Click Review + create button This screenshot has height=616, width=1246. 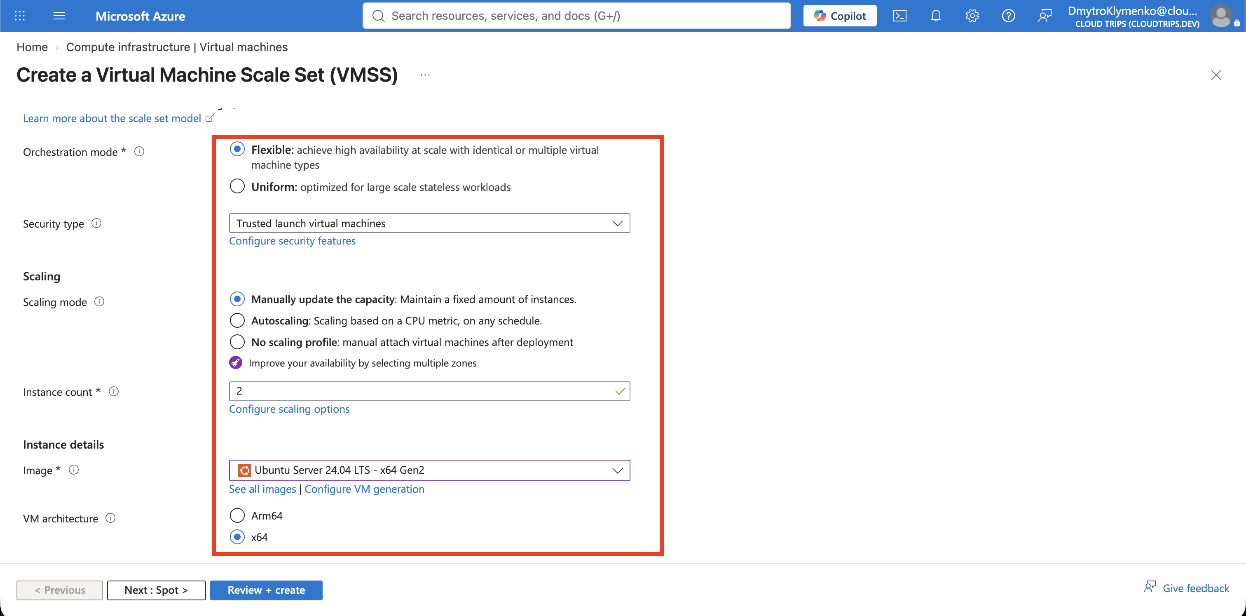tap(266, 590)
